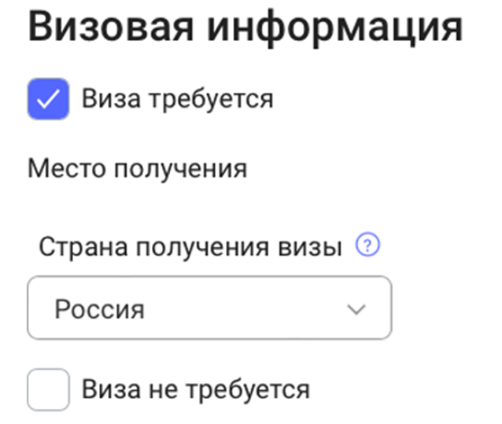This screenshot has width=502, height=424.
Task: Enable the "Виза не требуется" checkbox
Action: 48,390
